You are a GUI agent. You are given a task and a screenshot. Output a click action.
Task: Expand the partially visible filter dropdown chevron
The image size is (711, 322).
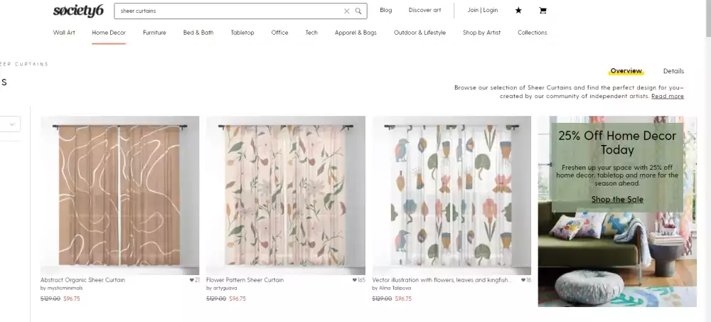[x=12, y=124]
